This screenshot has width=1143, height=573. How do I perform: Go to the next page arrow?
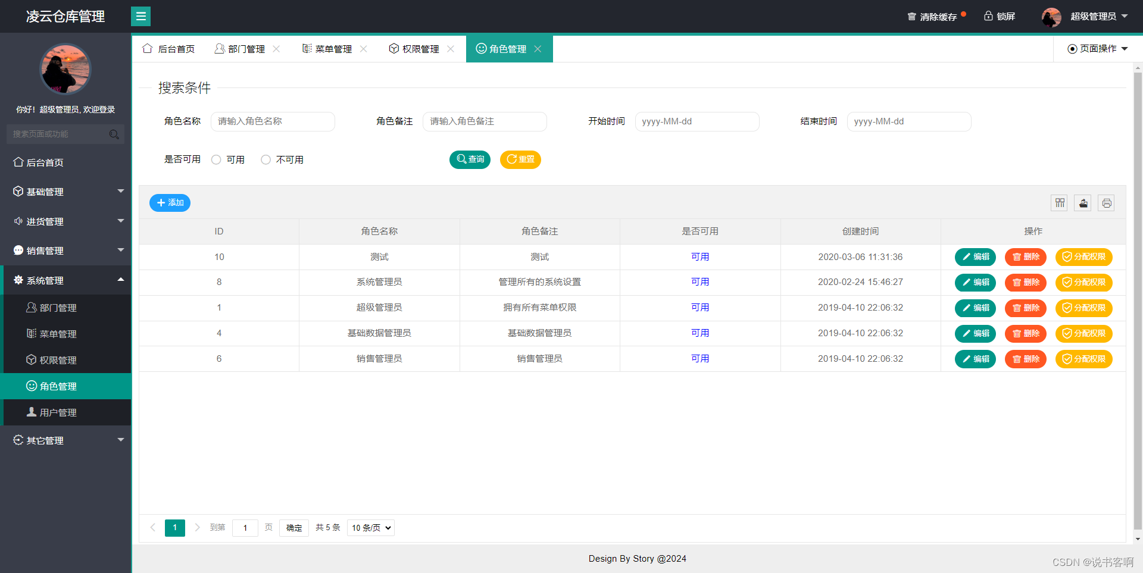coord(197,528)
